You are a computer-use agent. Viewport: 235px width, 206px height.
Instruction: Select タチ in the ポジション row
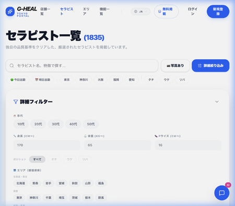pyautogui.click(x=54, y=159)
